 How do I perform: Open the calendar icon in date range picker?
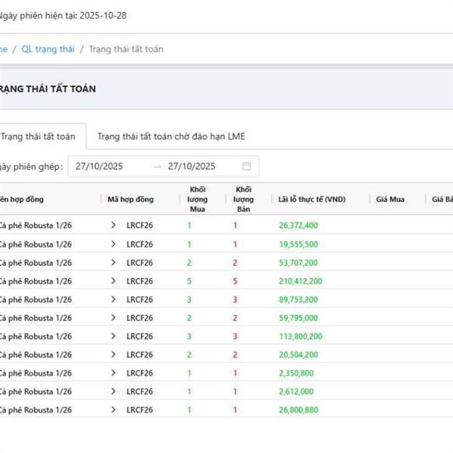[246, 166]
